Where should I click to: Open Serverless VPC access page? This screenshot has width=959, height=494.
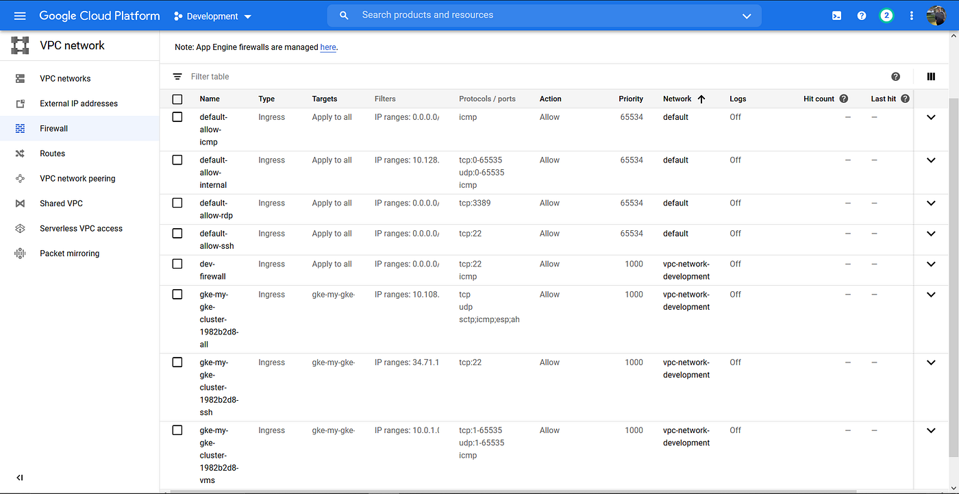(x=79, y=228)
